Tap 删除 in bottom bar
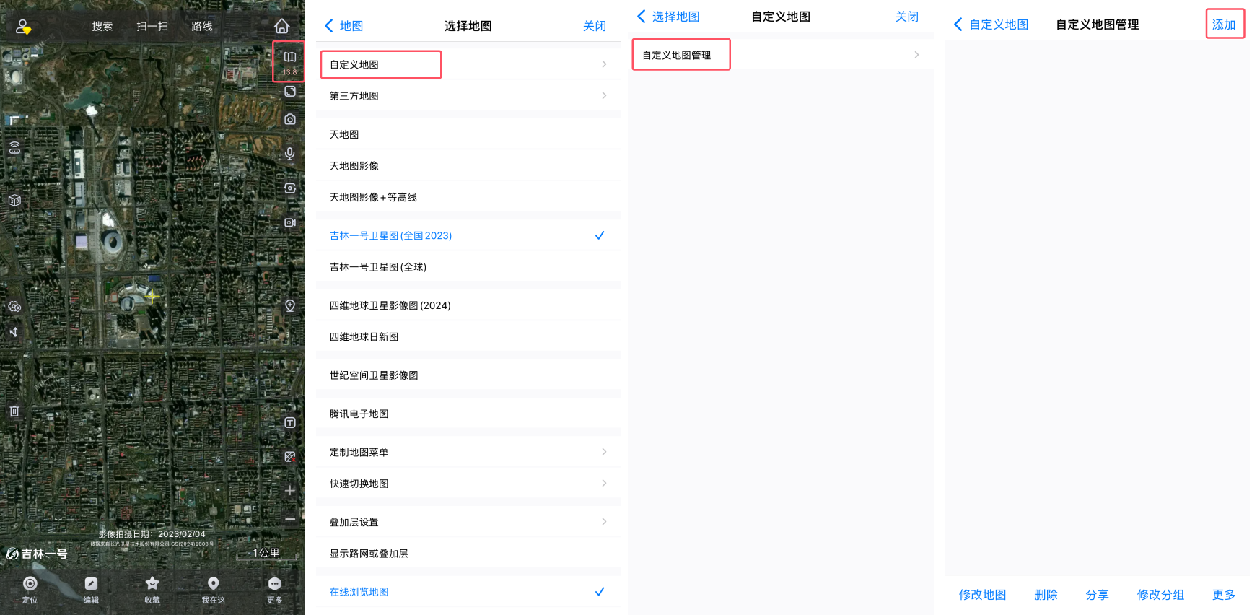The width and height of the screenshot is (1252, 615). 1046,595
